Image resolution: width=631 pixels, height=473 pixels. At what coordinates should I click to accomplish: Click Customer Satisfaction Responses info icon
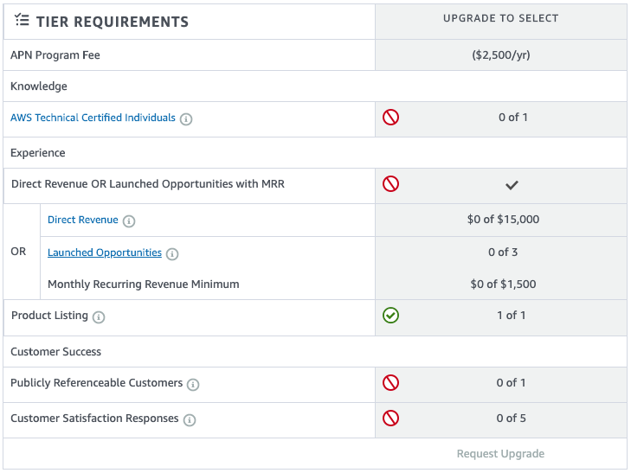(190, 420)
